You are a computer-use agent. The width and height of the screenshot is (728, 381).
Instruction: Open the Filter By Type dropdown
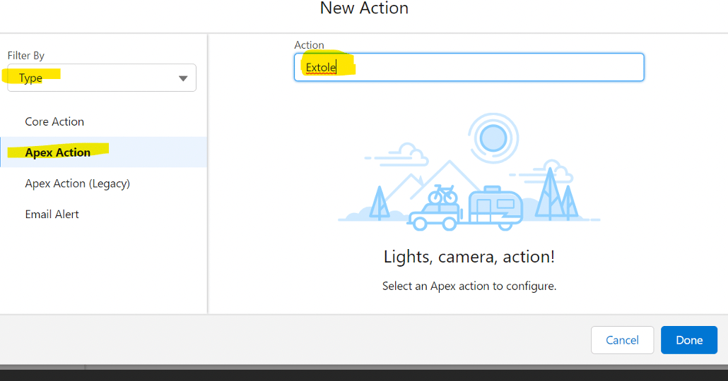click(x=102, y=78)
